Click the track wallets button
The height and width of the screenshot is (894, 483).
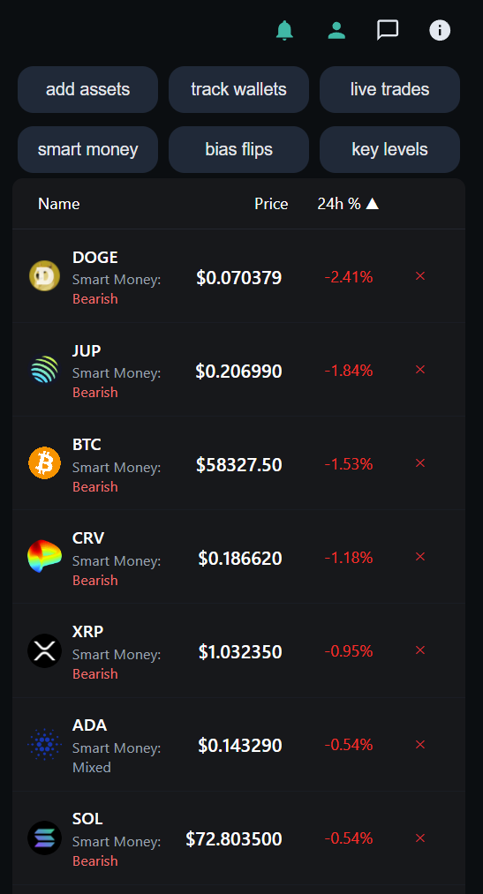[239, 89]
